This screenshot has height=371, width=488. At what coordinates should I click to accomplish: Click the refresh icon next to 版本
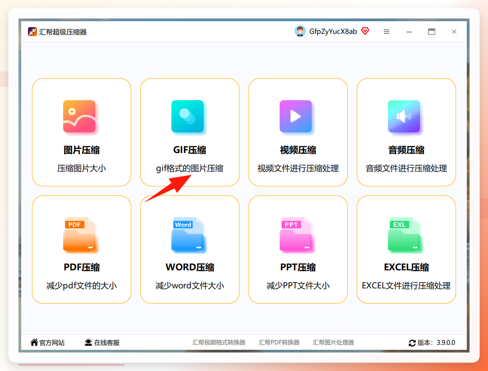412,343
